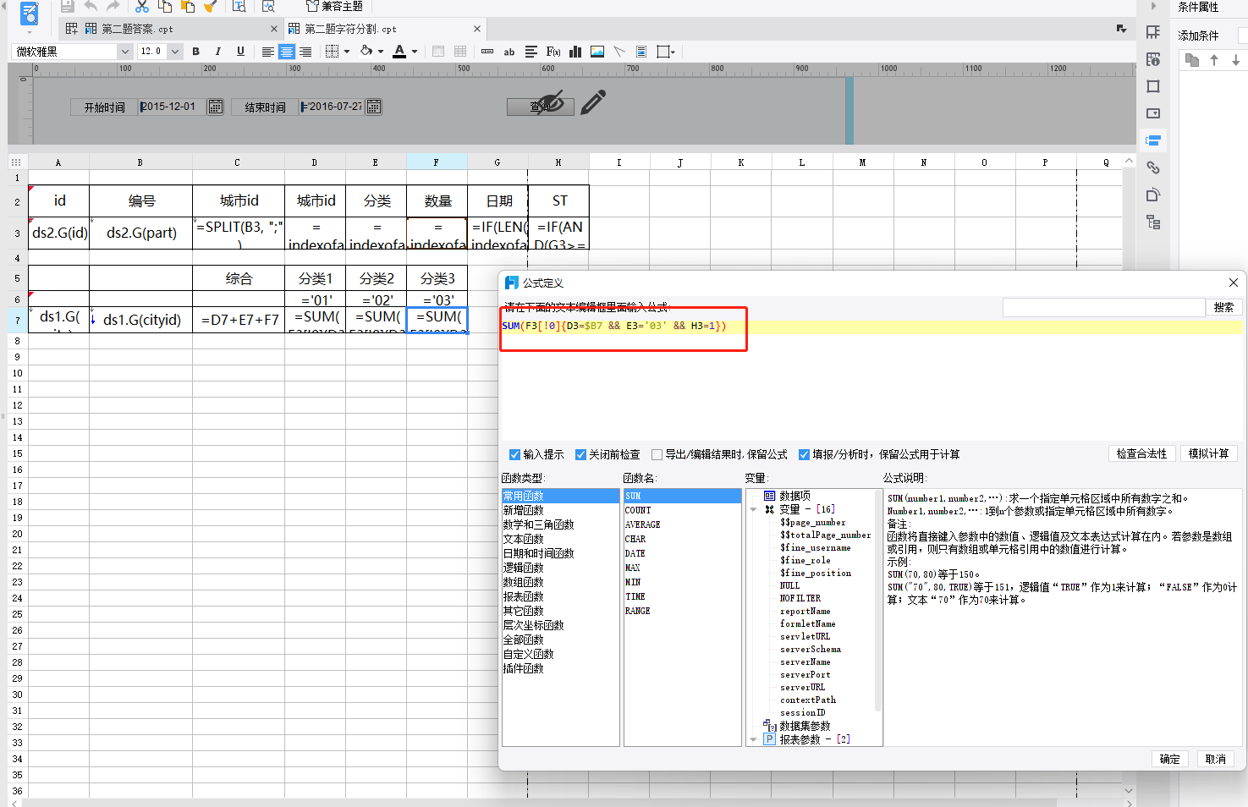Click the copy condition icon
This screenshot has width=1248, height=807.
click(x=1192, y=60)
